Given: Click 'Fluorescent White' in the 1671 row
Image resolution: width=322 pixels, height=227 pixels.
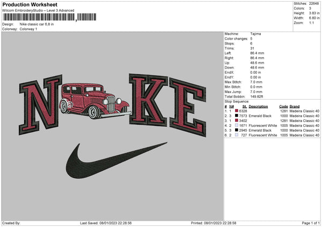Looking at the screenshot, I should pos(262,126).
